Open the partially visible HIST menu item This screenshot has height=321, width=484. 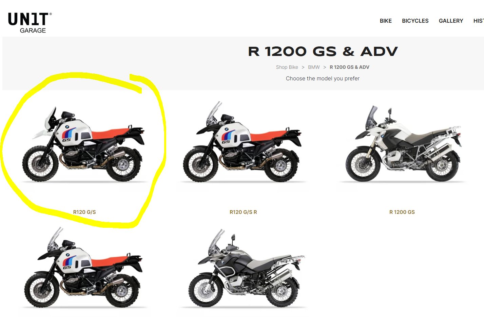click(479, 21)
